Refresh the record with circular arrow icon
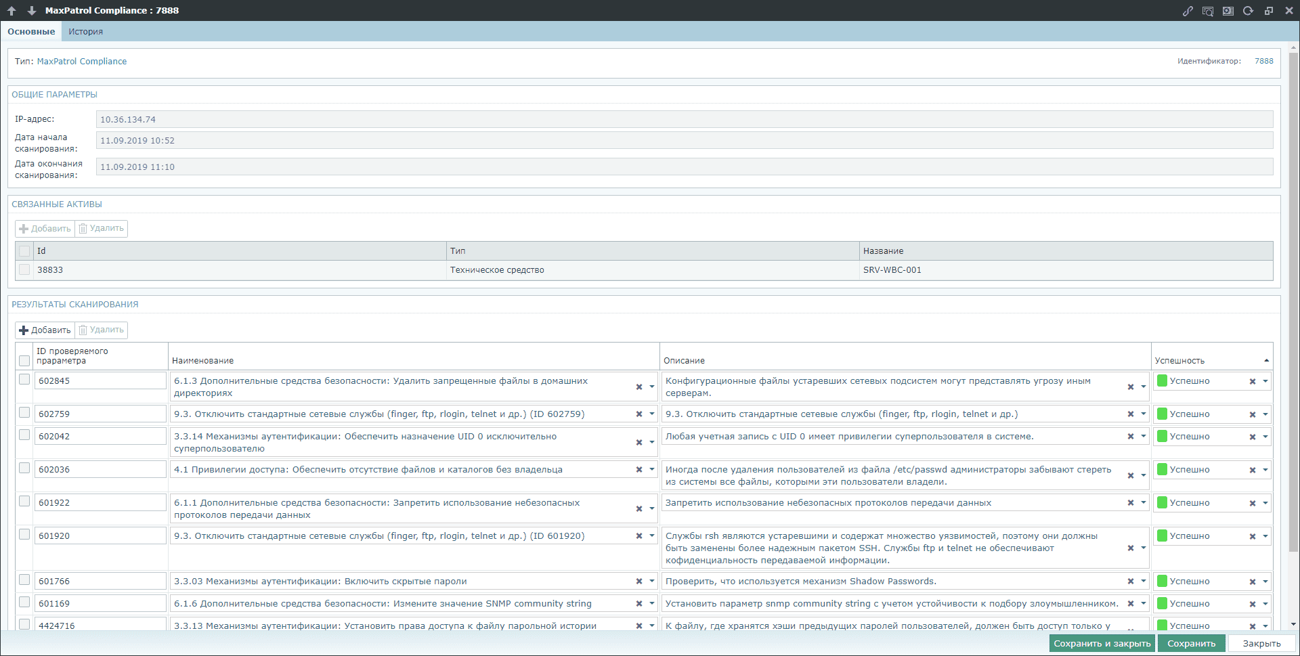The height and width of the screenshot is (656, 1300). 1249,11
